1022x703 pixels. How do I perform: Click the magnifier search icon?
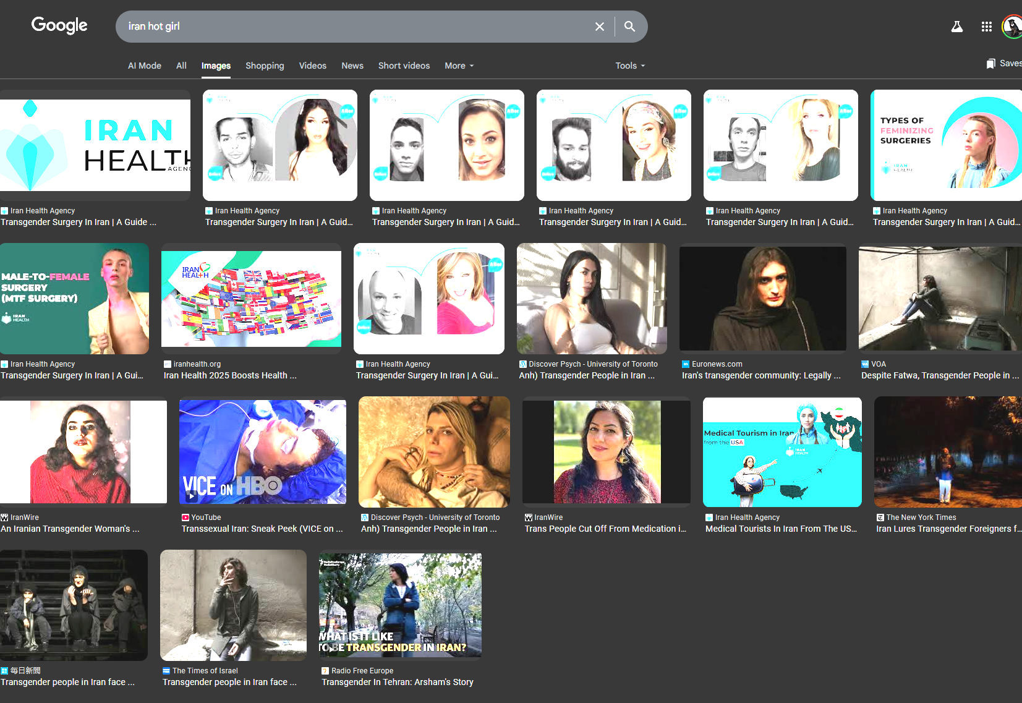pos(629,27)
